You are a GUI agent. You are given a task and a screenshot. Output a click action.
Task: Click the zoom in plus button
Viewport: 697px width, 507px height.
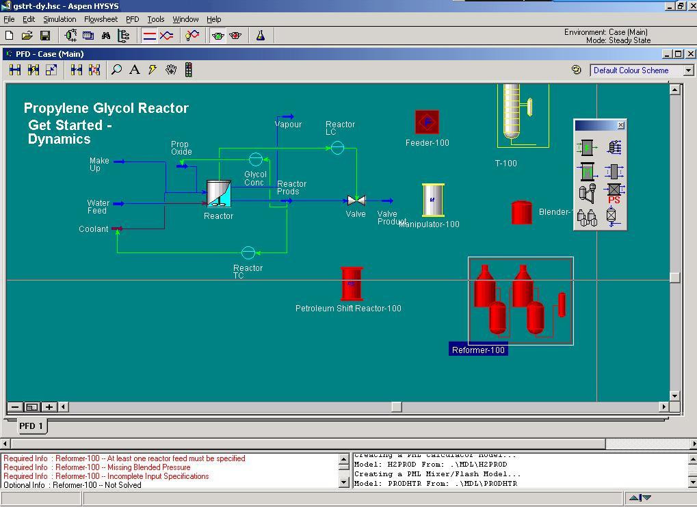tap(49, 406)
